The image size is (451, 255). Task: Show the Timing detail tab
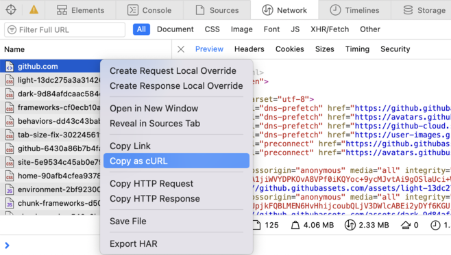pyautogui.click(x=357, y=49)
